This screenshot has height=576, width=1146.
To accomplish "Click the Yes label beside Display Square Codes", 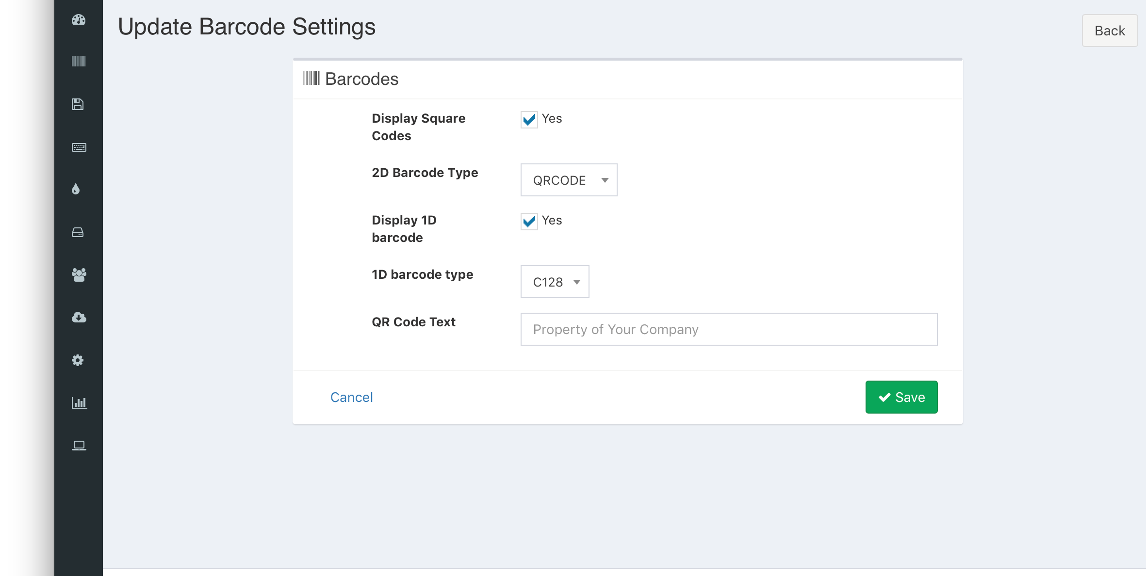I will [552, 118].
